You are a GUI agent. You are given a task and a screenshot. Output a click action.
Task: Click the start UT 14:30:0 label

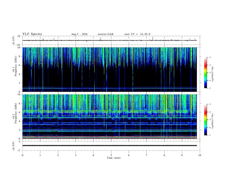137,34
